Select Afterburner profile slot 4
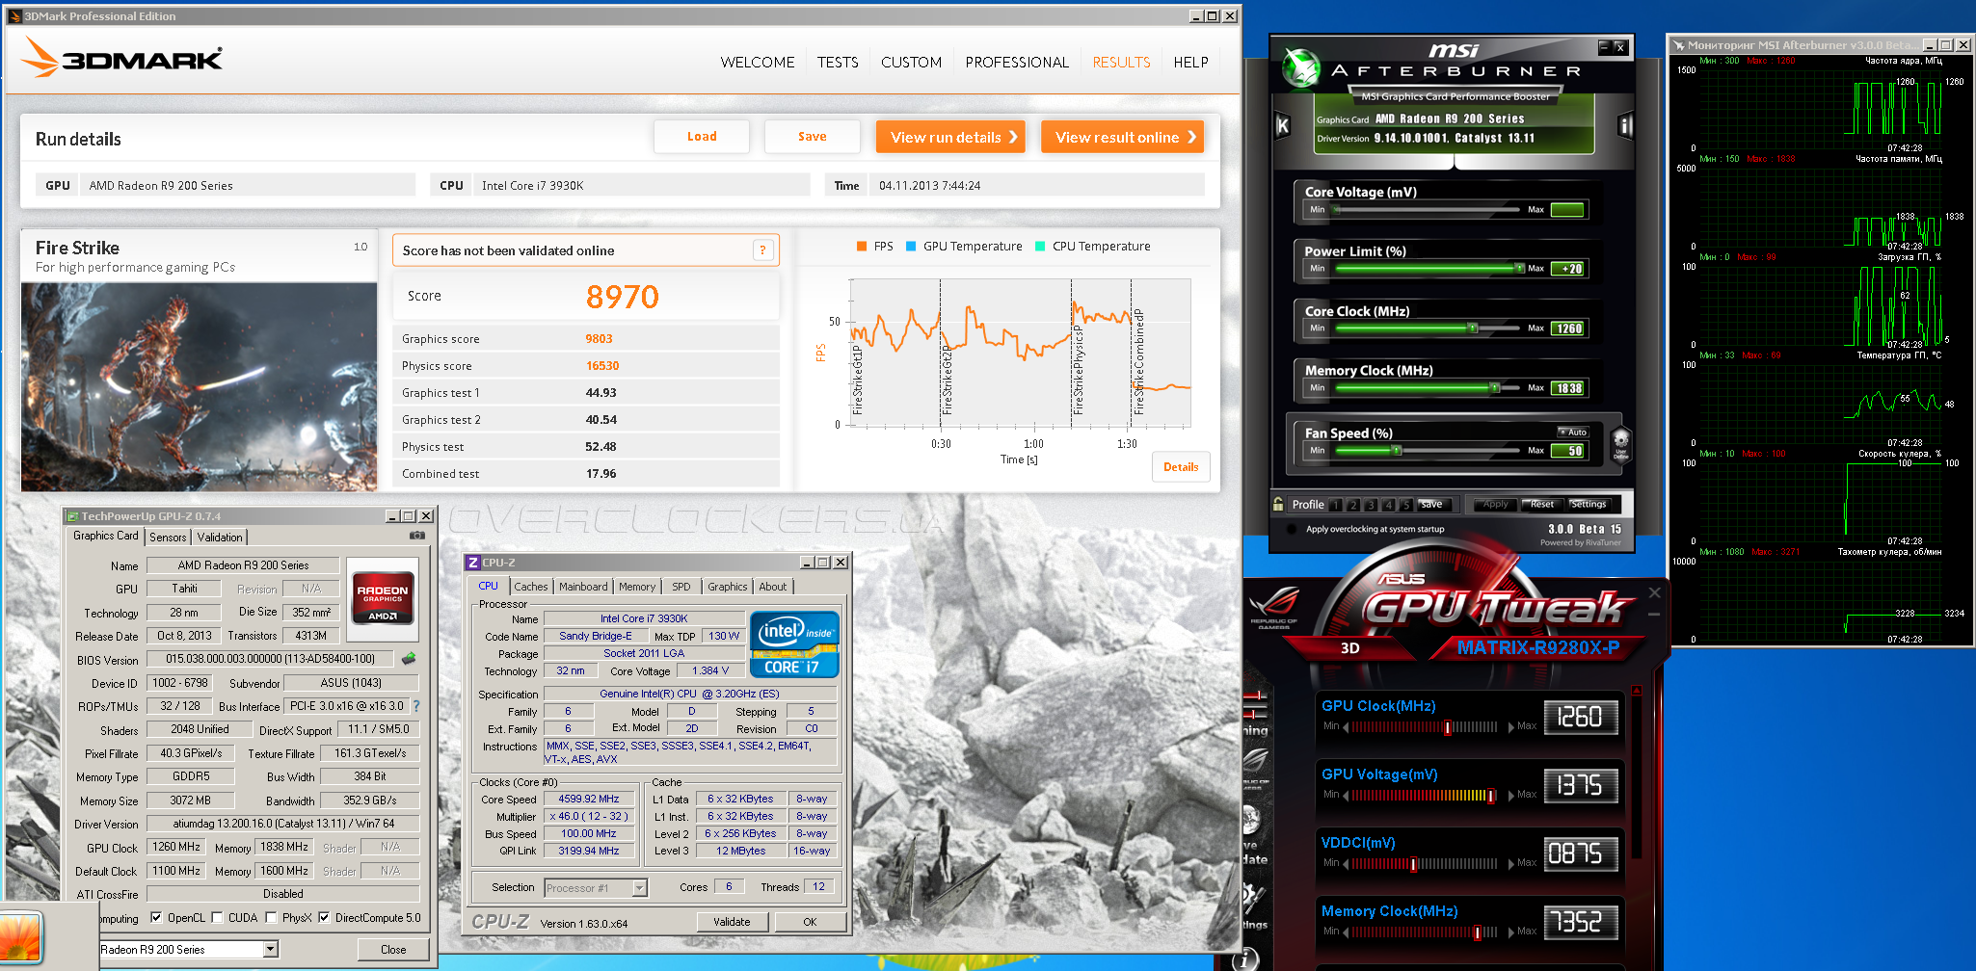1976x971 pixels. coord(1388,505)
